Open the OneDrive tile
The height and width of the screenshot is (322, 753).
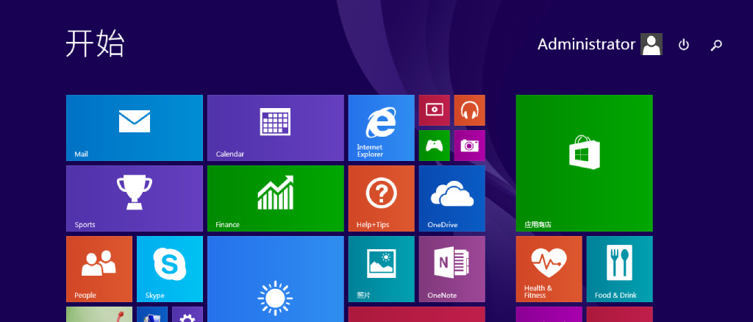point(452,198)
